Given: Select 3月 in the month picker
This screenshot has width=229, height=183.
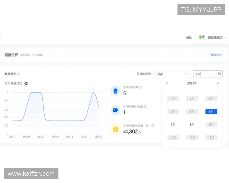Looking at the screenshot, I should 211,99.
